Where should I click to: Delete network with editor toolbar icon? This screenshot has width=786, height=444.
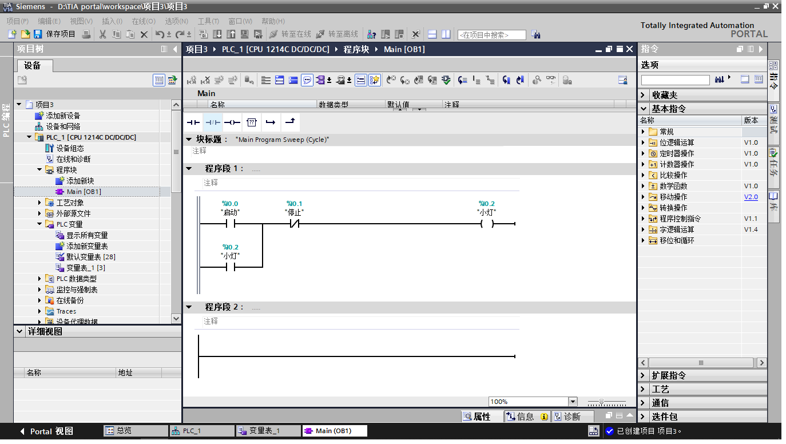(205, 80)
